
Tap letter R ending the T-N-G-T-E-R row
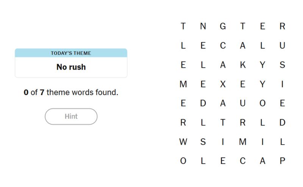282,26
